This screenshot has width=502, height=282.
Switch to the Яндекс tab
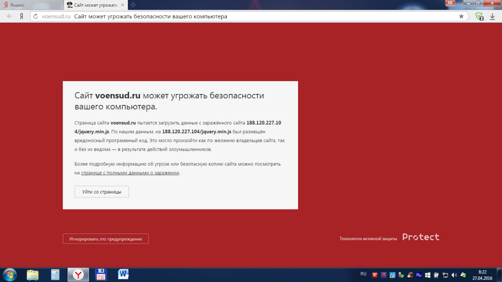point(31,5)
